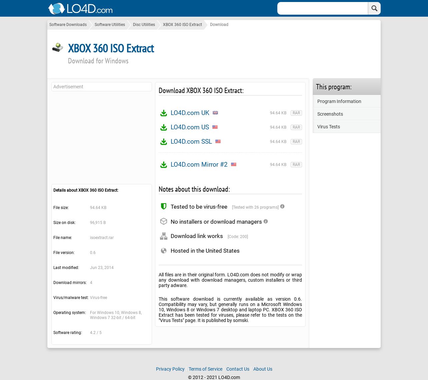Click the Download breadcrumb
Screen dimensions: 428x380
pos(219,25)
